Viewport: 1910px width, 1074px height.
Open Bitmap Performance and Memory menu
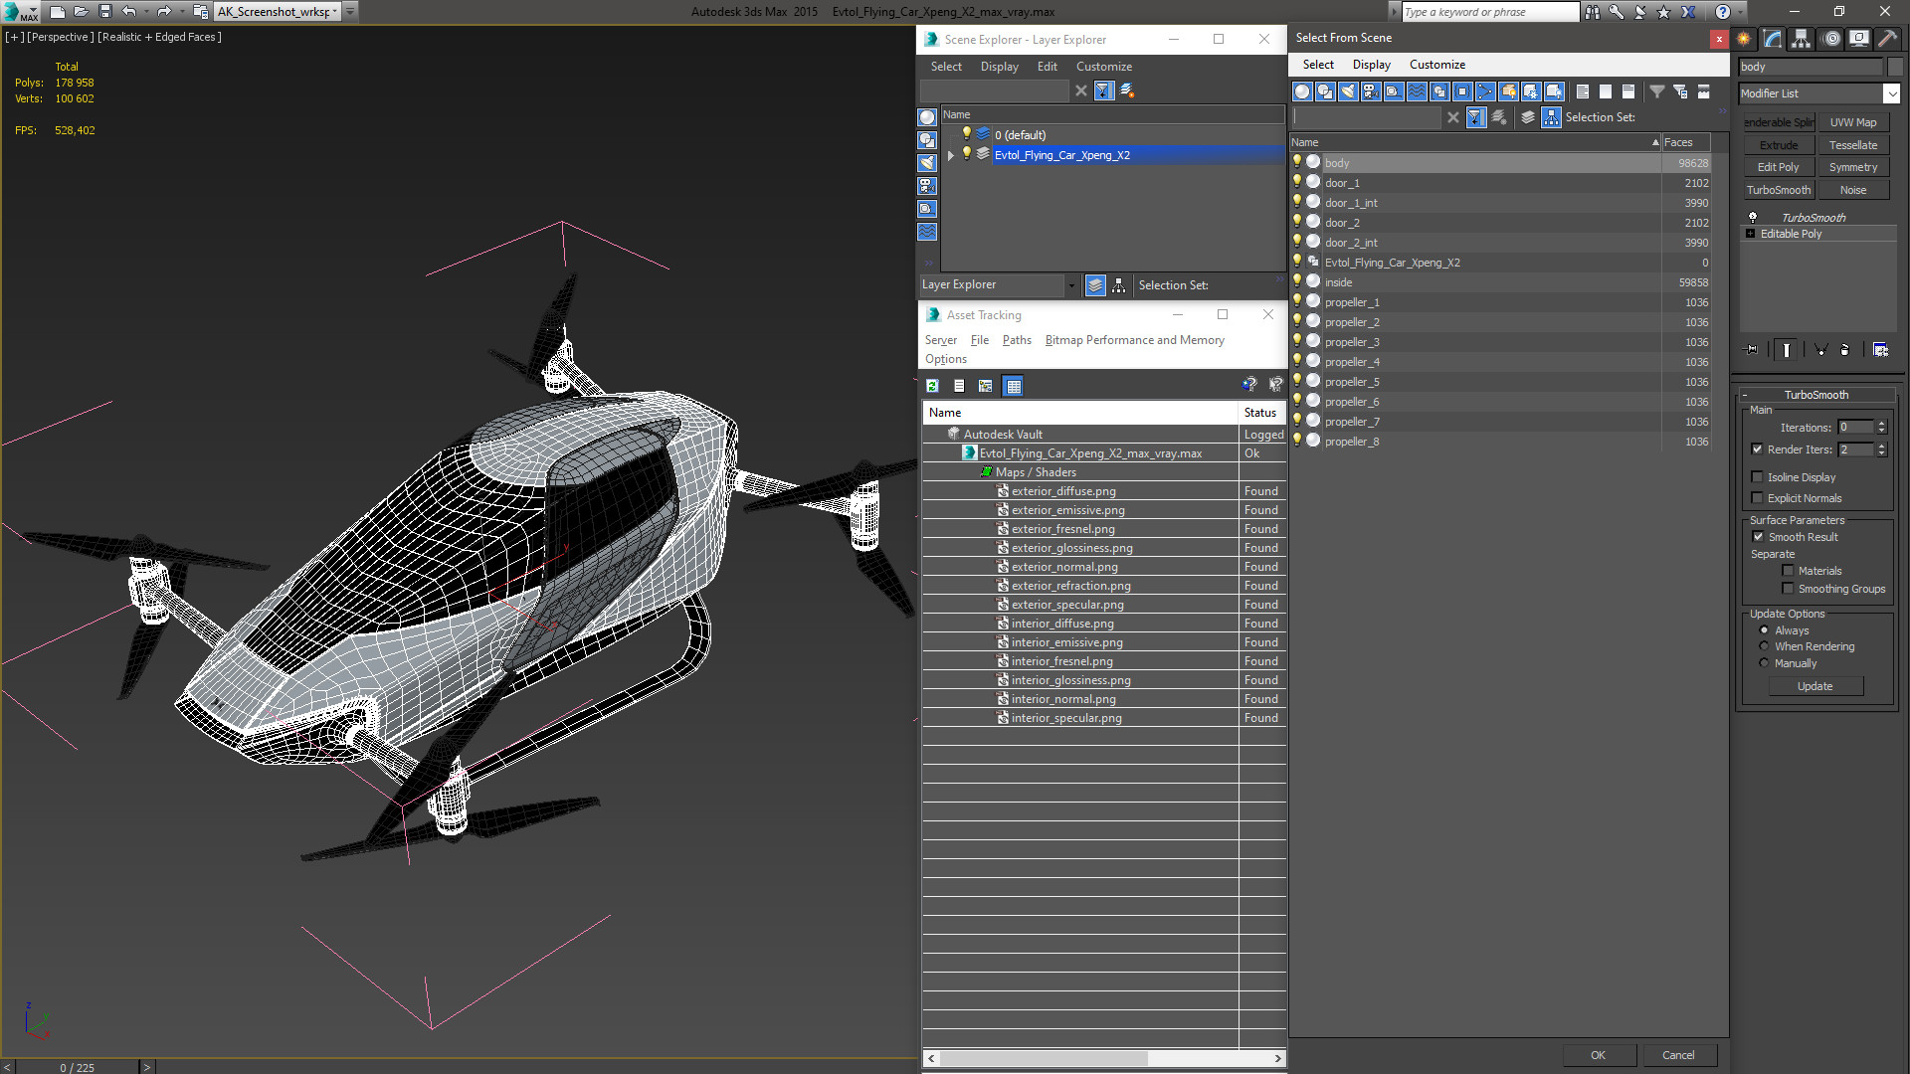[x=1134, y=340]
